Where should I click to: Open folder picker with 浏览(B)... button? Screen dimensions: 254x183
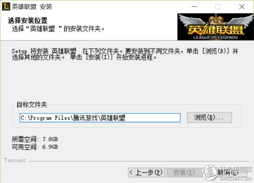point(210,117)
